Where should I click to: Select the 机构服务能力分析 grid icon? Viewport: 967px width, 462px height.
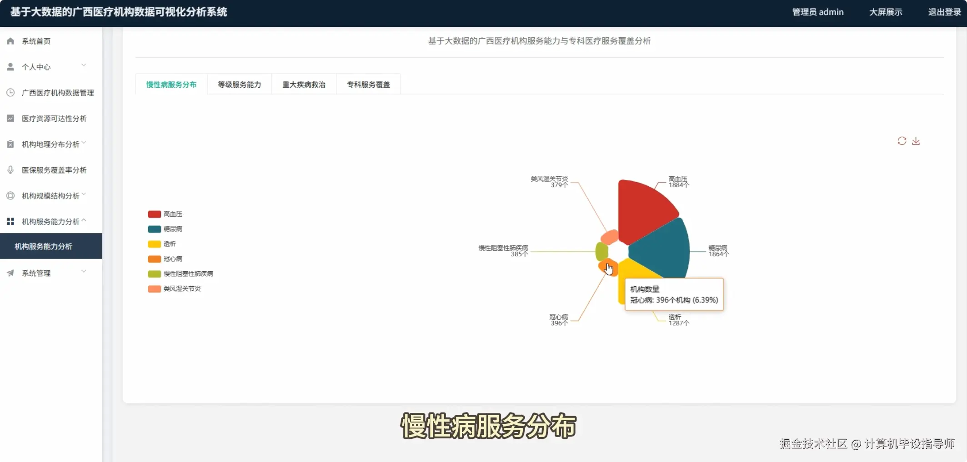10,221
